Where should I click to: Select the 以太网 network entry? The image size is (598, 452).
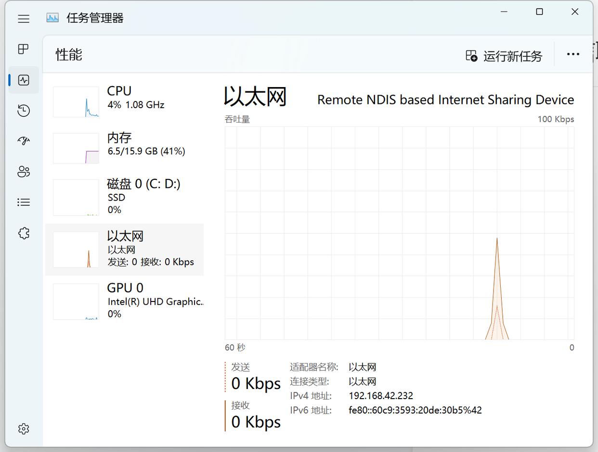pos(125,249)
